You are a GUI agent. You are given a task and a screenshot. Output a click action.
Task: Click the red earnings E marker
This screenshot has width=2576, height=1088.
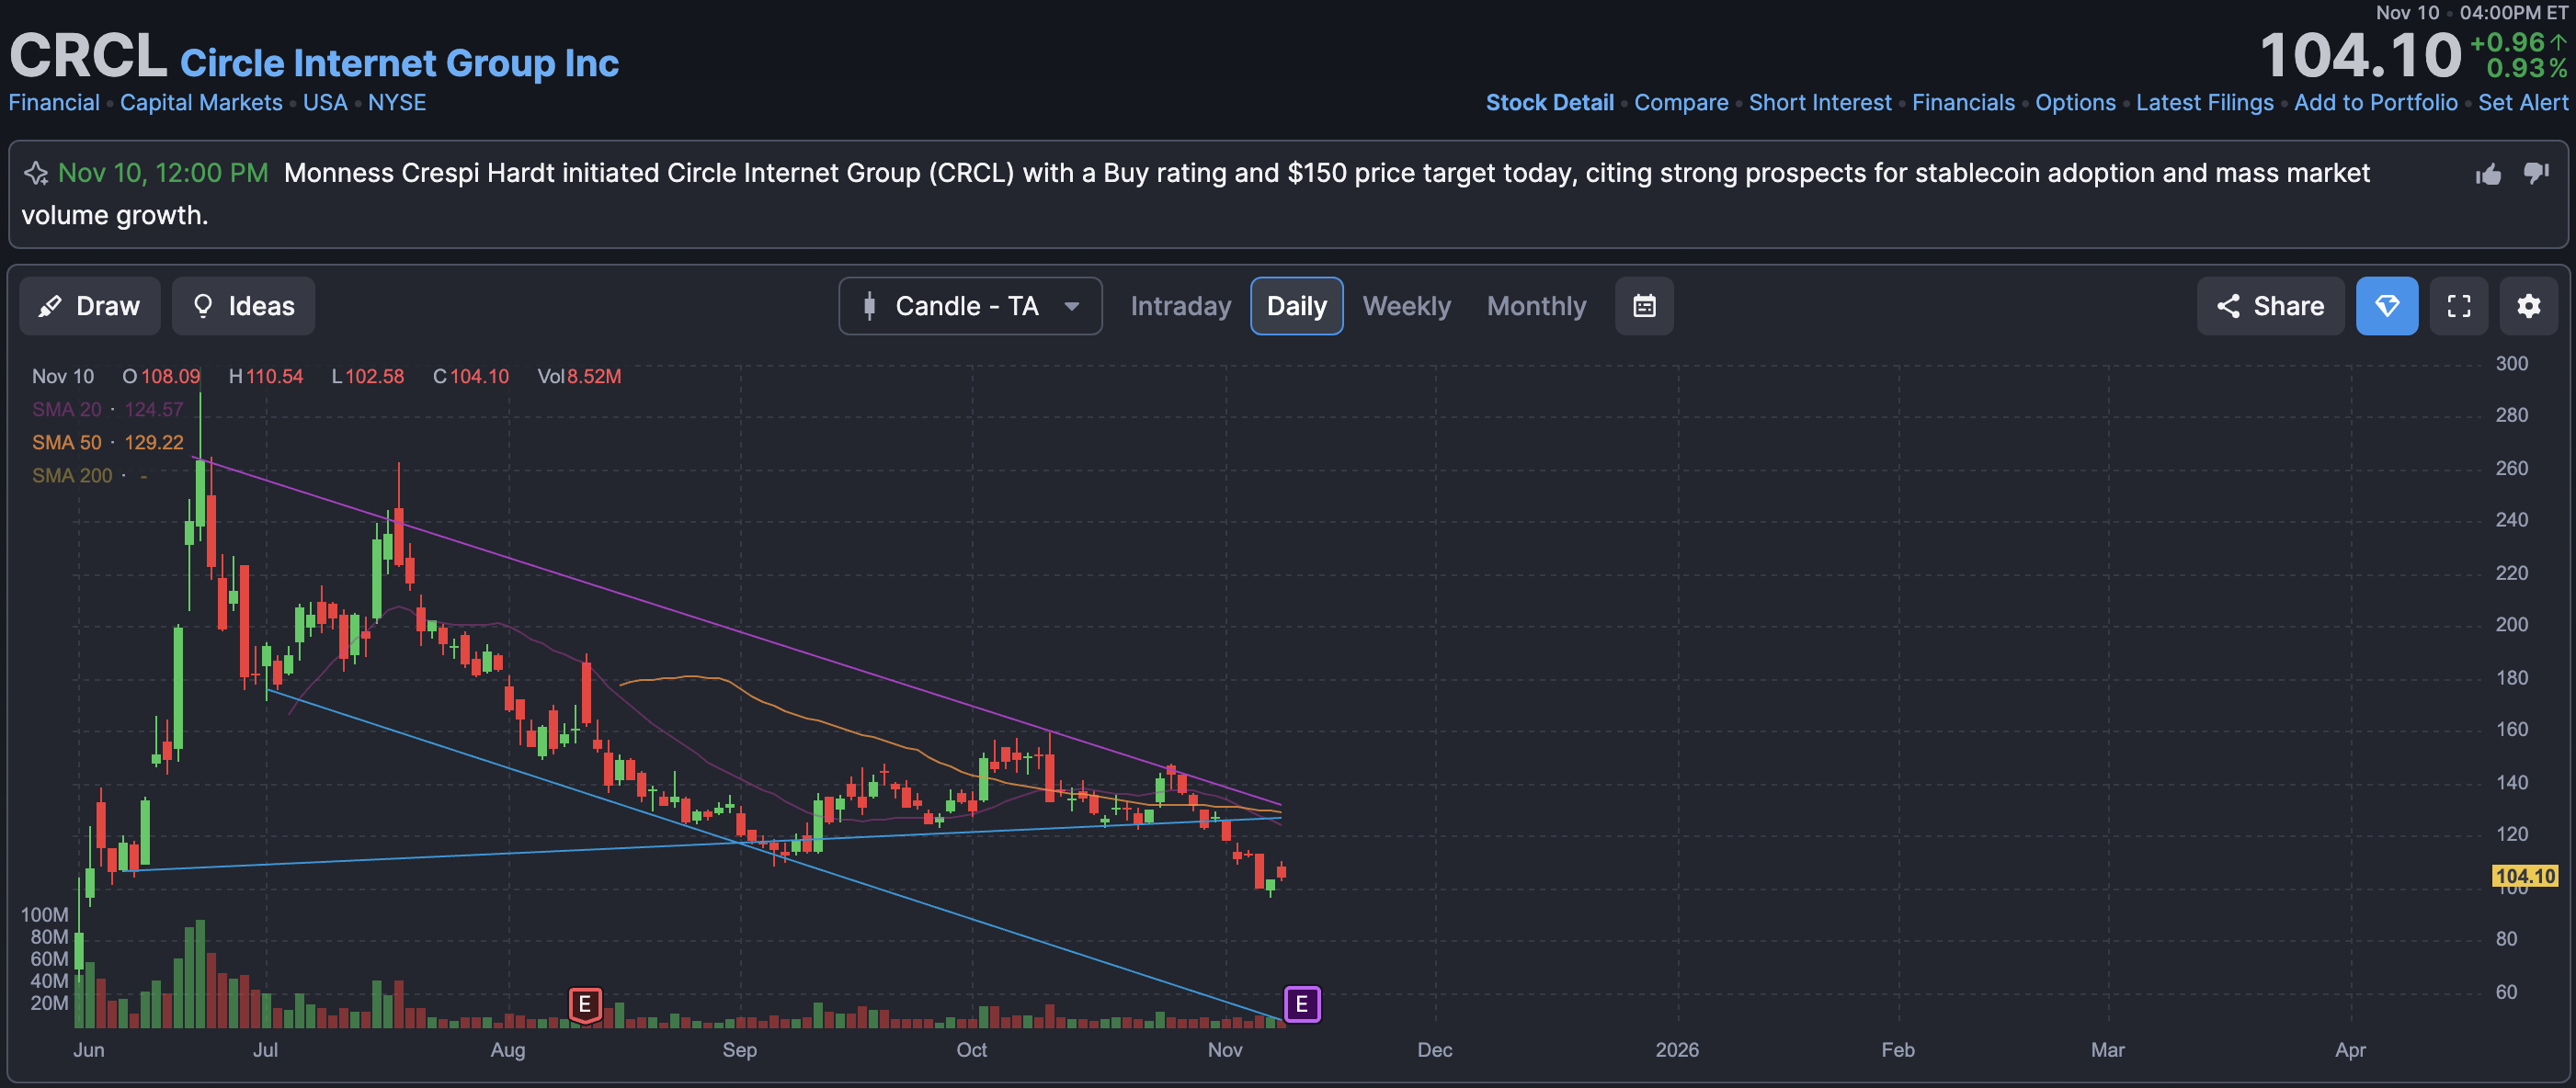coord(585,1004)
